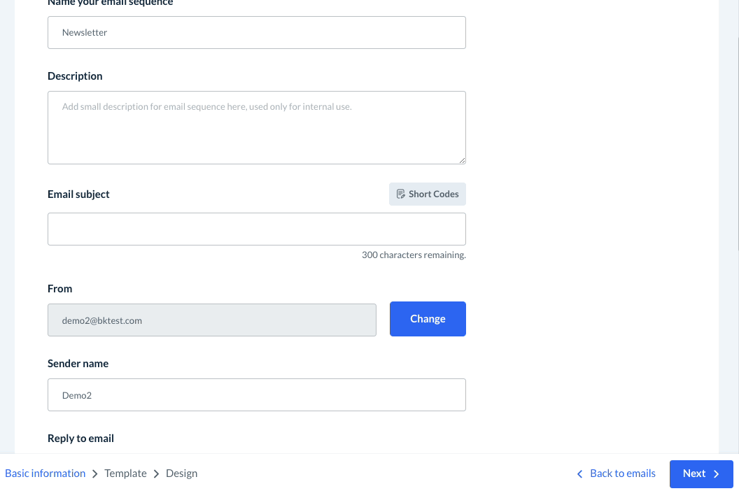The height and width of the screenshot is (491, 739).
Task: Jump to the Design step
Action: [x=181, y=474]
